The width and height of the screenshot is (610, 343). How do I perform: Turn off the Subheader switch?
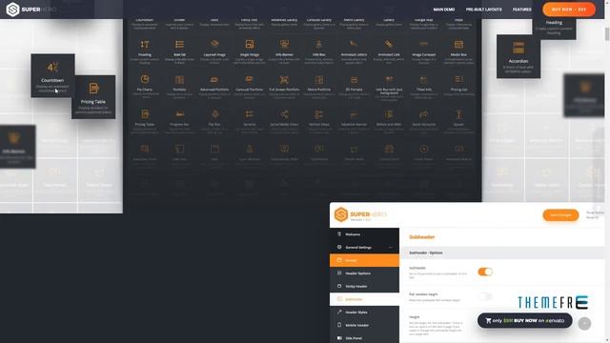click(x=485, y=272)
